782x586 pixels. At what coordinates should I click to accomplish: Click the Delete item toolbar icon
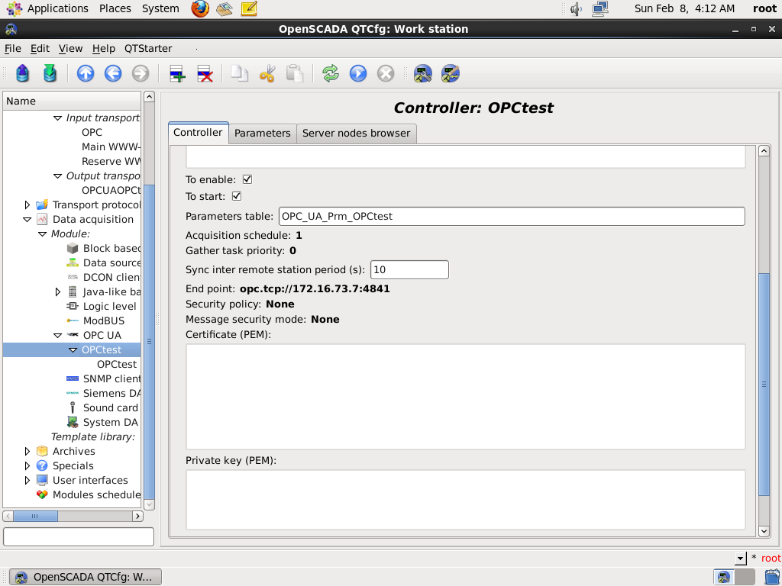click(x=205, y=74)
